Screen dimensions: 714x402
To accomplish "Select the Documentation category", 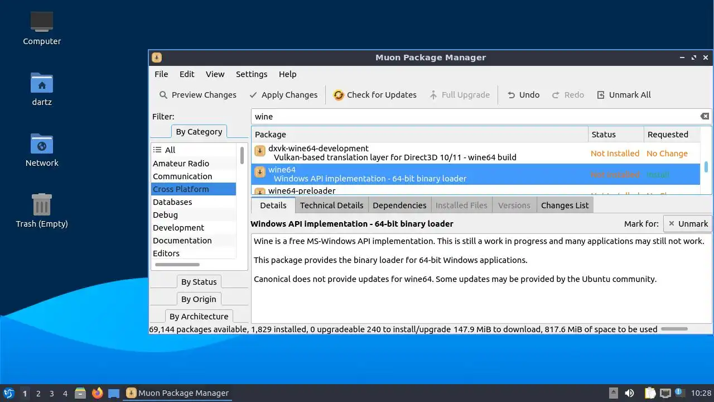I will pyautogui.click(x=194, y=241).
